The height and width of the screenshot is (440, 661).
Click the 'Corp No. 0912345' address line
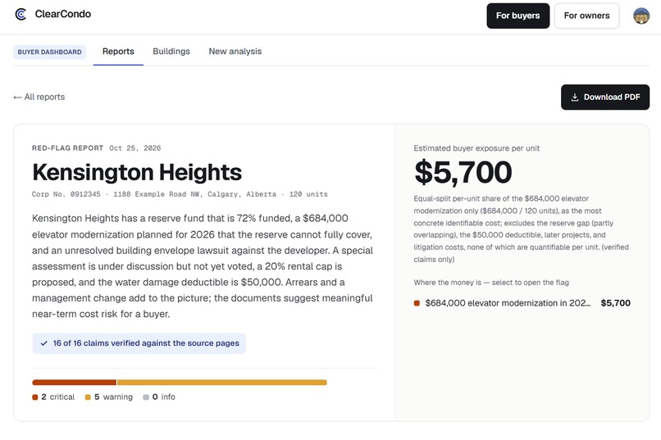tap(180, 194)
